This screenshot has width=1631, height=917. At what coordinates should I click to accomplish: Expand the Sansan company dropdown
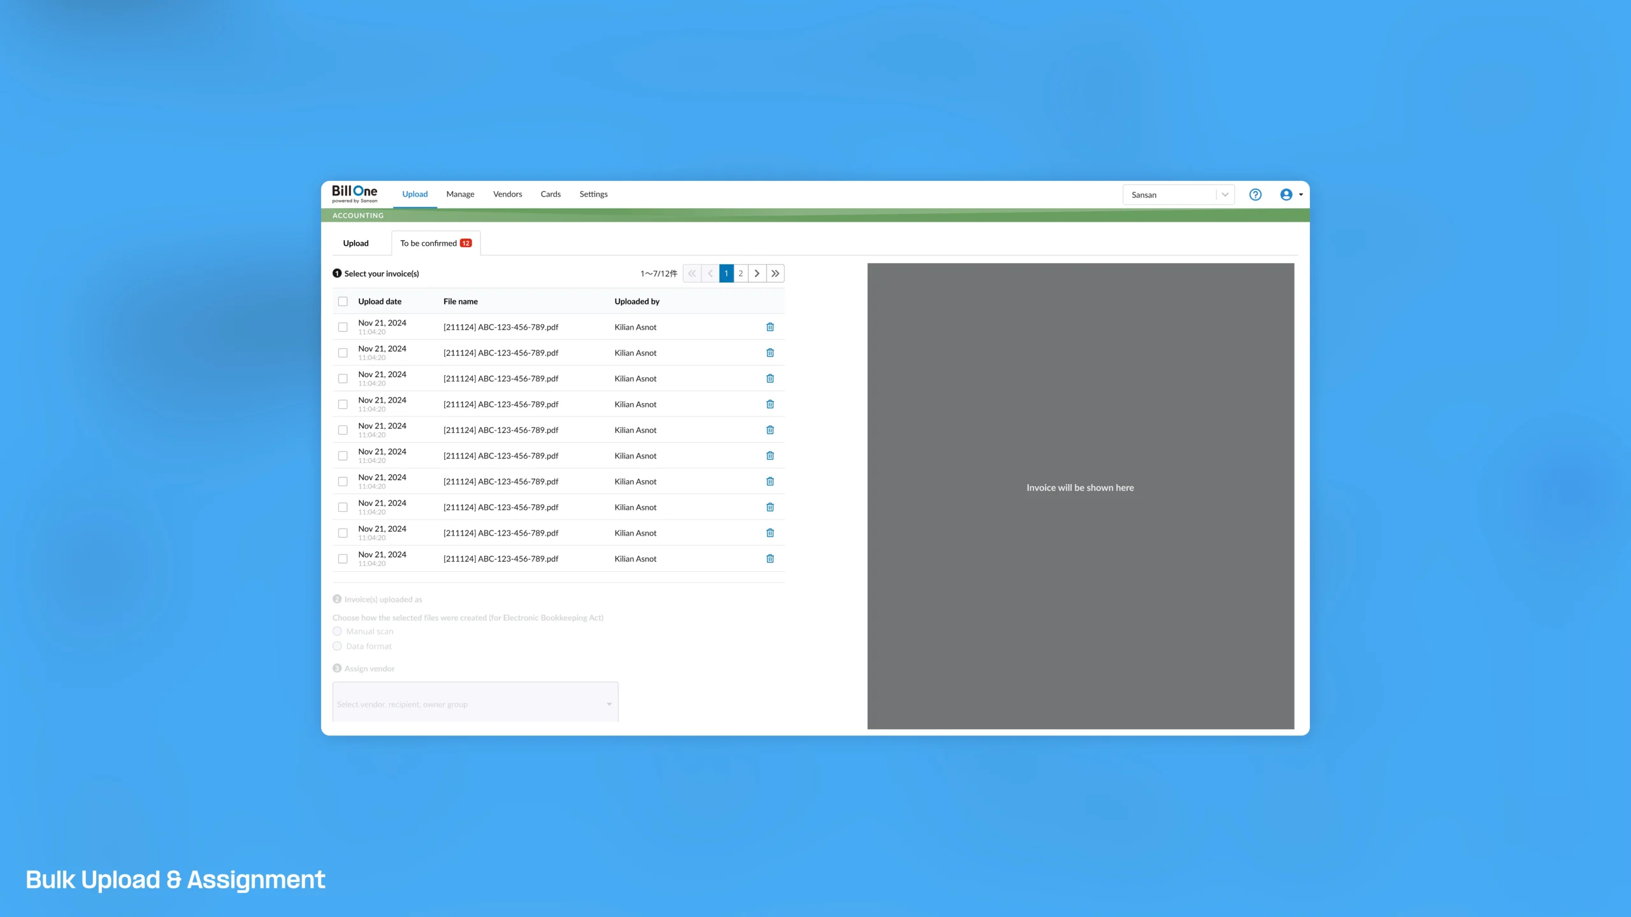coord(1178,195)
